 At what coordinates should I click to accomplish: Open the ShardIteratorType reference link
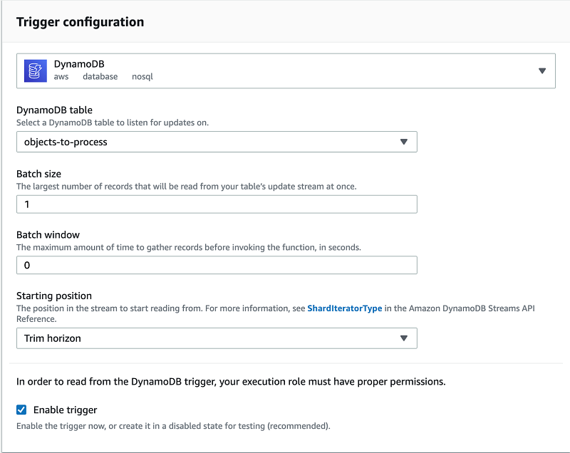click(344, 308)
